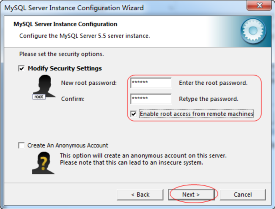The image size is (275, 209).
Task: Click the Confirm label text
Action: pyautogui.click(x=72, y=99)
